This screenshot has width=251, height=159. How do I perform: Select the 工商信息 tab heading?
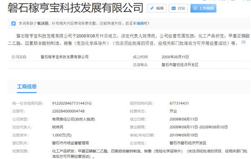click(27, 86)
